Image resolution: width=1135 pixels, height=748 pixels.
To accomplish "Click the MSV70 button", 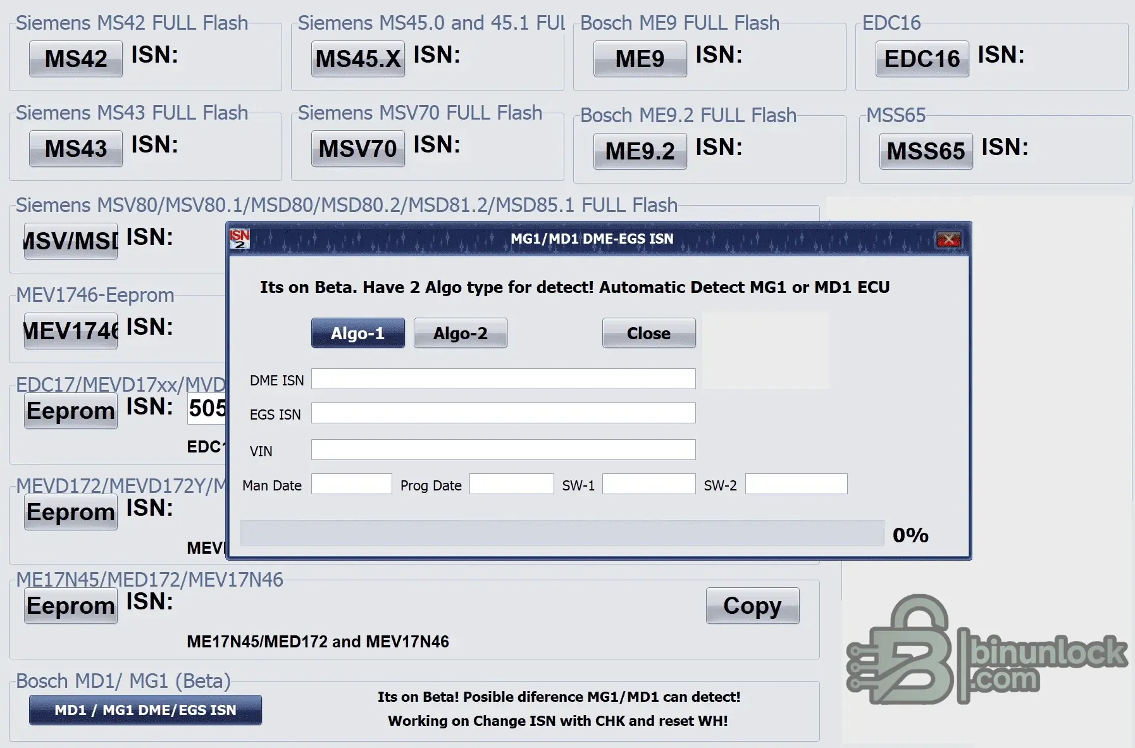I will (358, 149).
